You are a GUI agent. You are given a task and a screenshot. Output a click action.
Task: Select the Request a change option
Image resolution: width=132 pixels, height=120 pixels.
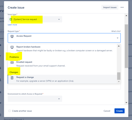pos(63,79)
